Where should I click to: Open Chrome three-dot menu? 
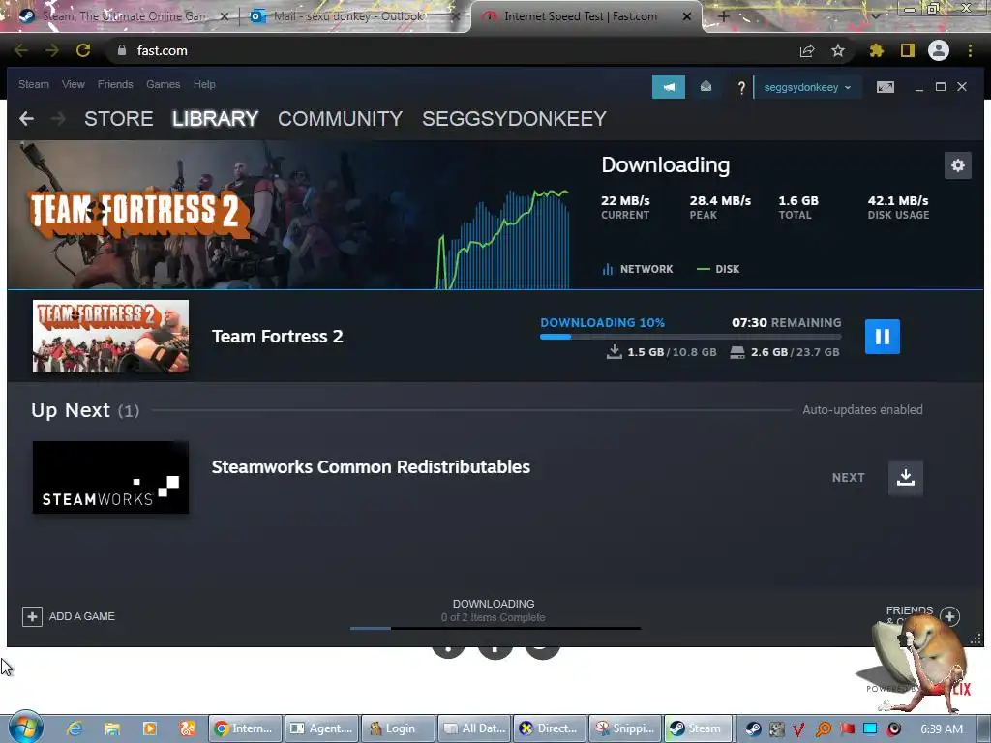coord(970,50)
